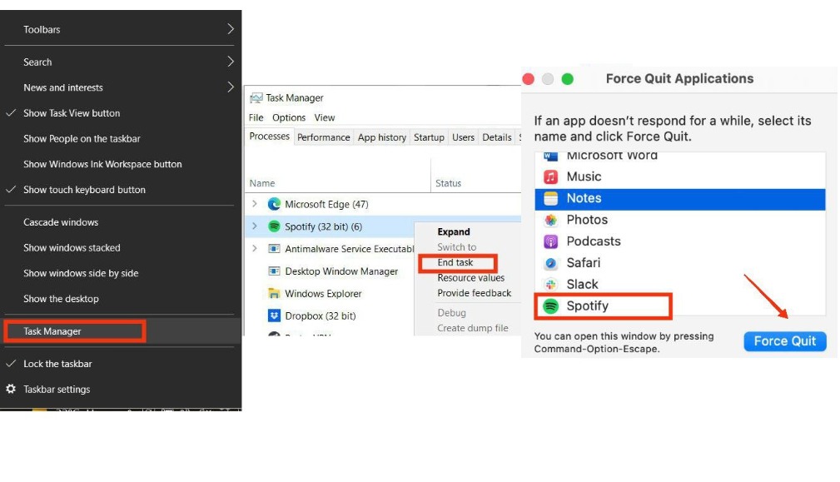
Task: Click the Slack icon in Force Quit list
Action: coord(551,285)
